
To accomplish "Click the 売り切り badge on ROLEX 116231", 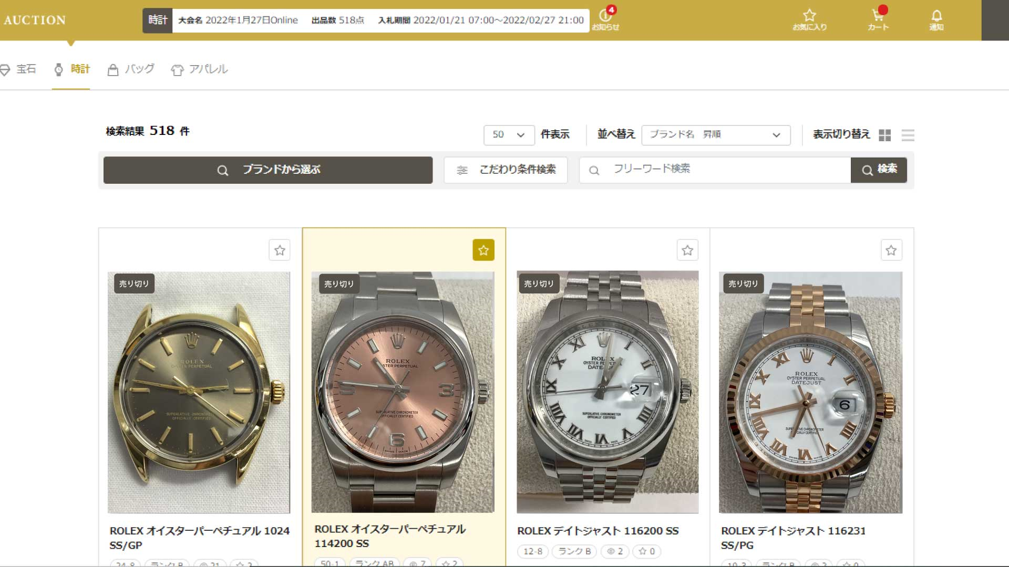I will pyautogui.click(x=743, y=283).
